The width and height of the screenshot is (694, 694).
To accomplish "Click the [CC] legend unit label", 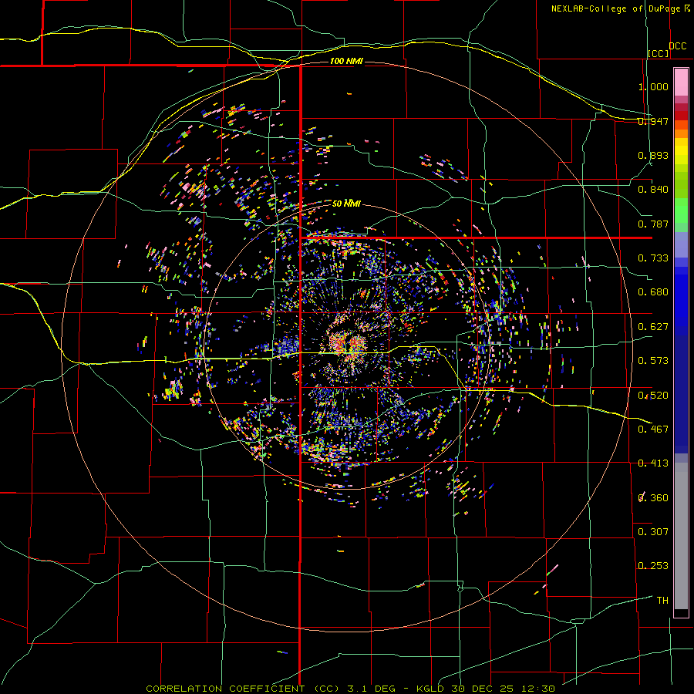I will pyautogui.click(x=659, y=53).
